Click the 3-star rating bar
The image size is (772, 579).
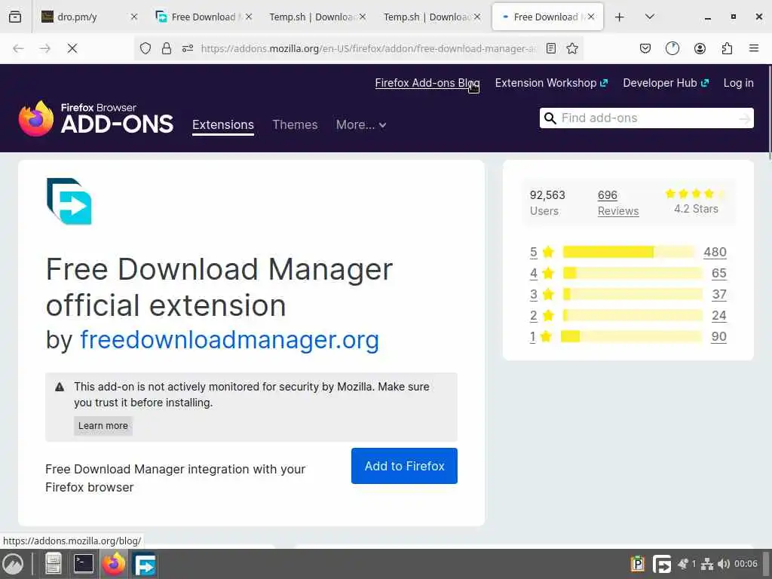(x=633, y=295)
